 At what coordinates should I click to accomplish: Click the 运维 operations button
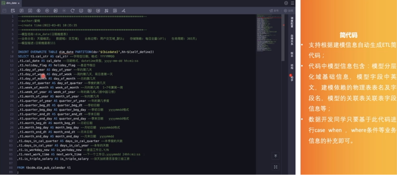point(288,11)
